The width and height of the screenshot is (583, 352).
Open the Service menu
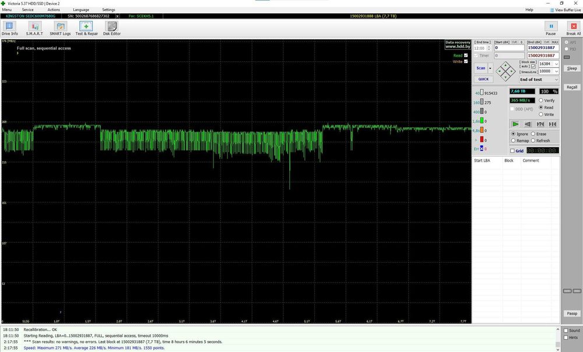click(27, 10)
